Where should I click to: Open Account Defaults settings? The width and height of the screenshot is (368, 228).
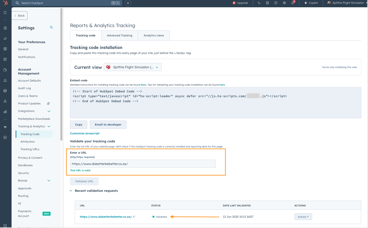(x=29, y=81)
